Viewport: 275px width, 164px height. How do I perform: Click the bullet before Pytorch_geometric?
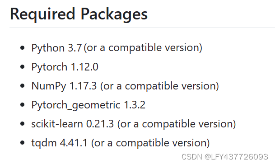[22, 105]
